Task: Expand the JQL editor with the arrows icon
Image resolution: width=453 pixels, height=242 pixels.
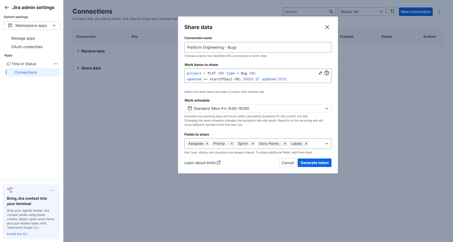Action: (x=320, y=73)
